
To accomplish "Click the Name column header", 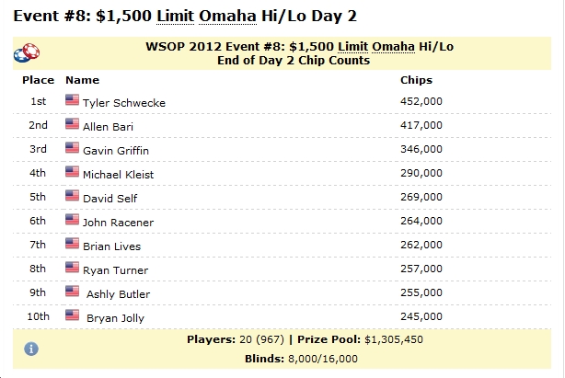I will pos(82,80).
